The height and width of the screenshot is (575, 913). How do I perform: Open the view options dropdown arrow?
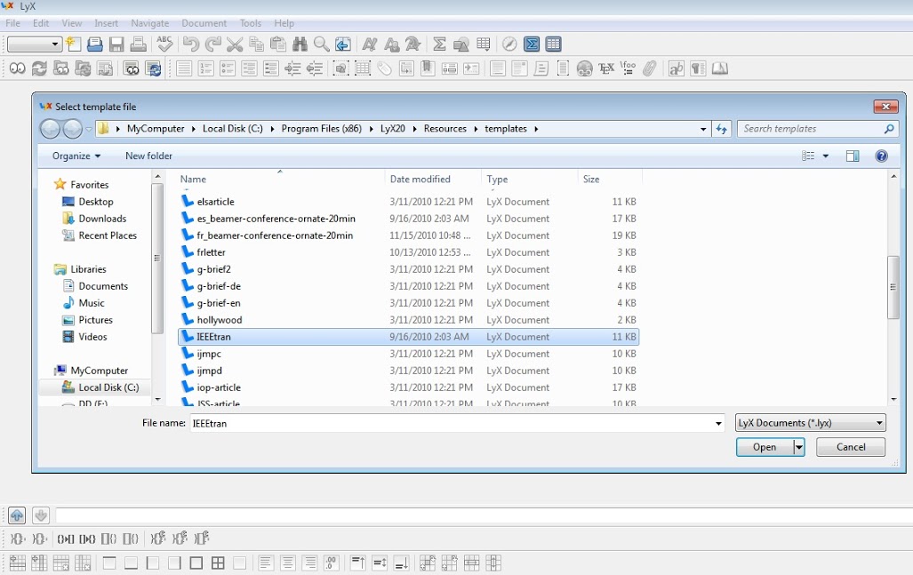click(x=826, y=156)
